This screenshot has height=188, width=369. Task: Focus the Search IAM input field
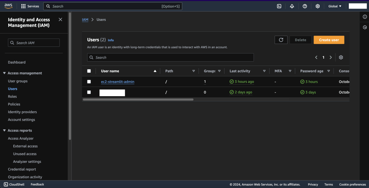pyautogui.click(x=34, y=43)
